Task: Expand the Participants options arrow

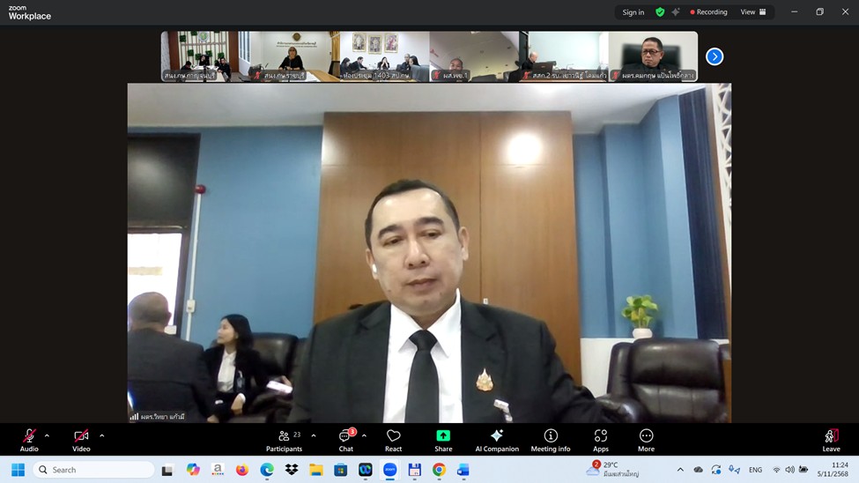Action: [313, 435]
